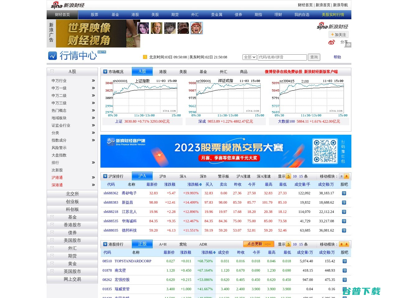Open the stock bar icon for 华海诚科
The width and height of the screenshot is (398, 298).
344,221
